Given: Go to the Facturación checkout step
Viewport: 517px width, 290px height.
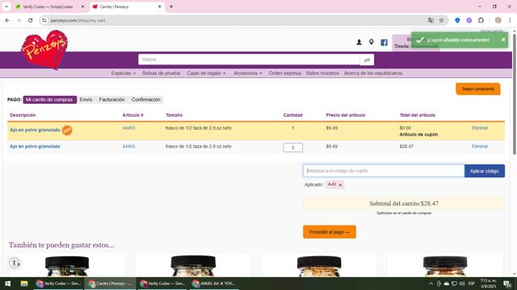Looking at the screenshot, I should pyautogui.click(x=111, y=100).
